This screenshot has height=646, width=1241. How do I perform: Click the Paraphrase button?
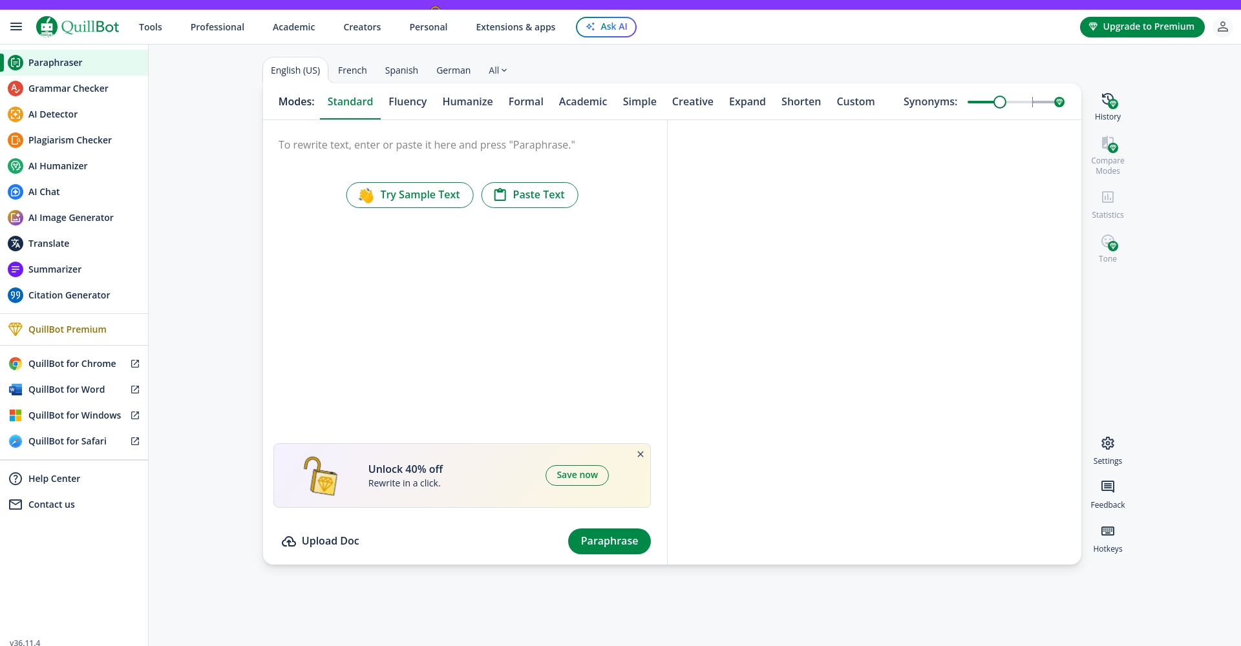pyautogui.click(x=609, y=541)
